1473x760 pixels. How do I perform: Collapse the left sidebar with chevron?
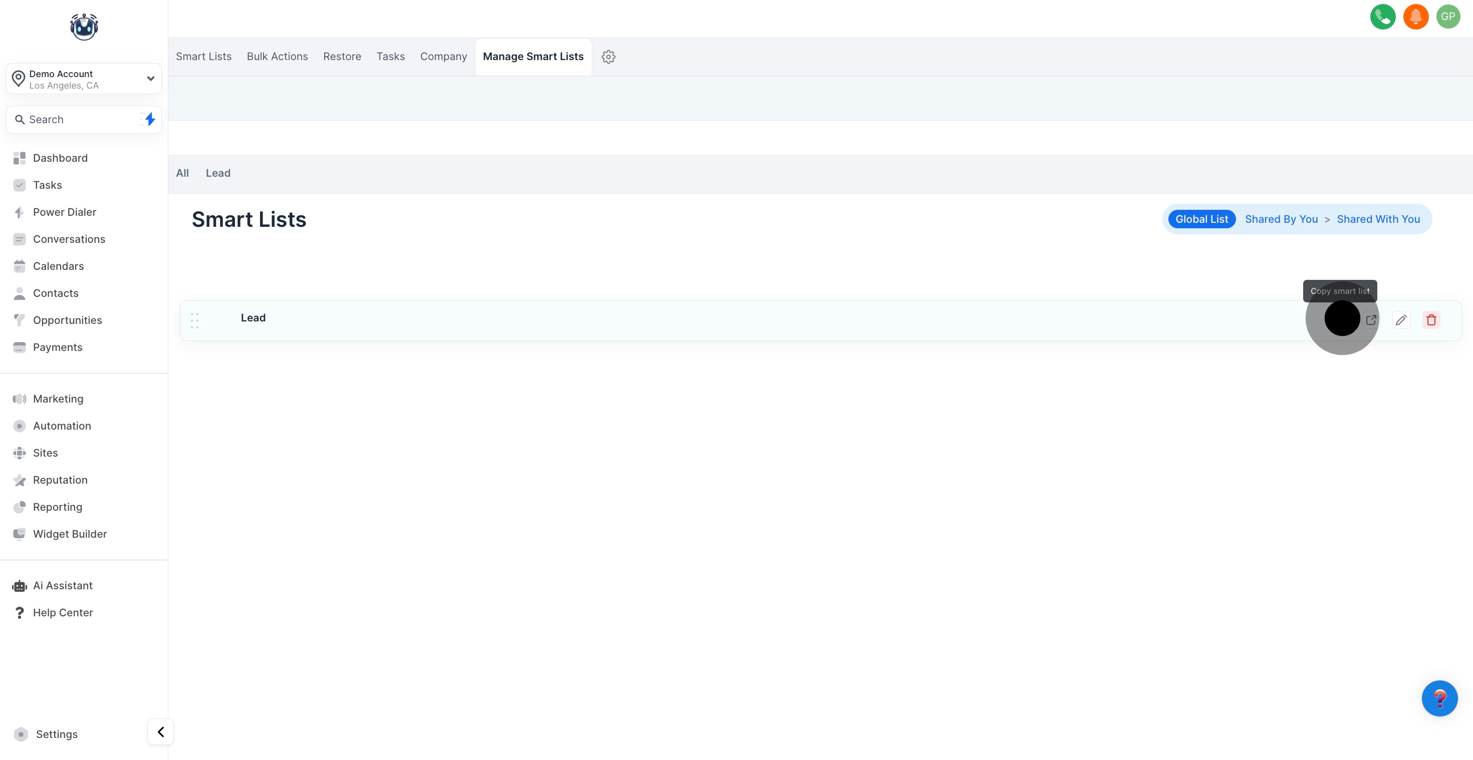coord(161,732)
